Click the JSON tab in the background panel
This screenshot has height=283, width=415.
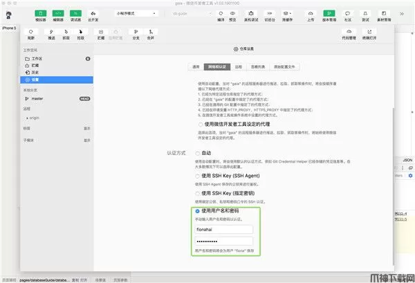(x=407, y=160)
